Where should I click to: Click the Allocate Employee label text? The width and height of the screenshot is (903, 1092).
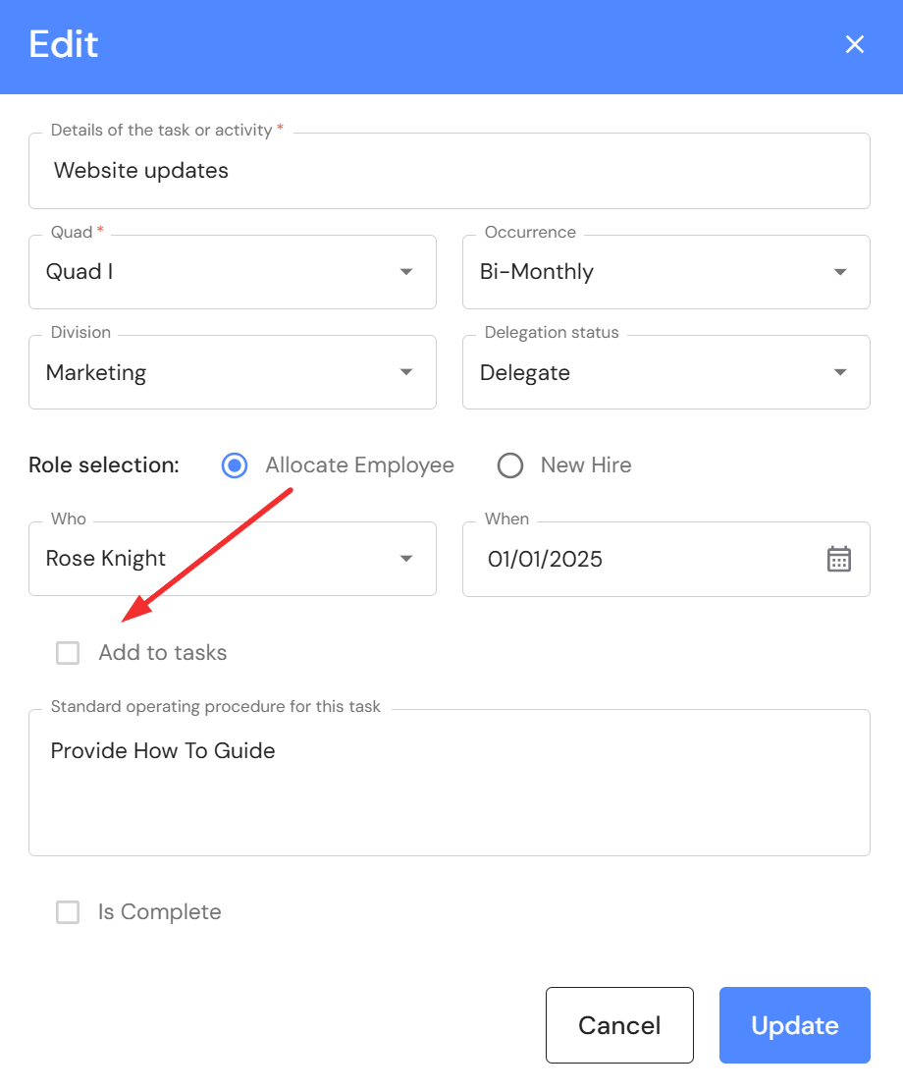[x=359, y=465]
